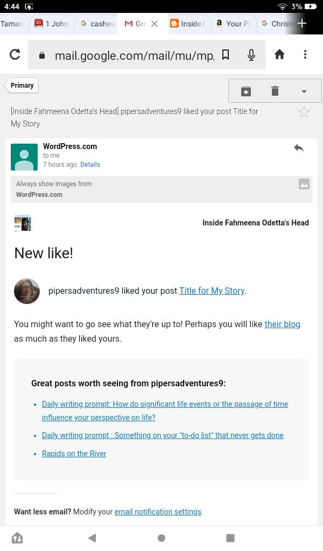This screenshot has height=551, width=323.
Task: Expand sender Details
Action: point(90,165)
